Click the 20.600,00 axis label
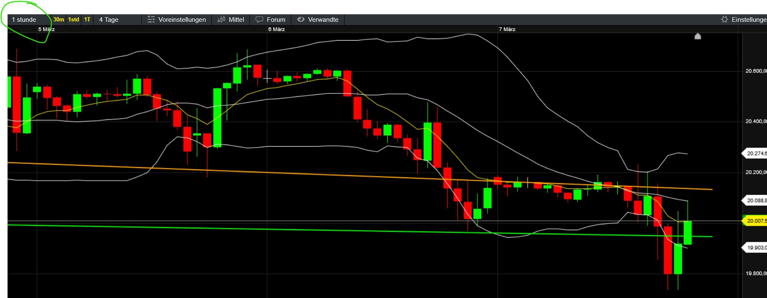This screenshot has height=298, width=767. click(x=756, y=71)
